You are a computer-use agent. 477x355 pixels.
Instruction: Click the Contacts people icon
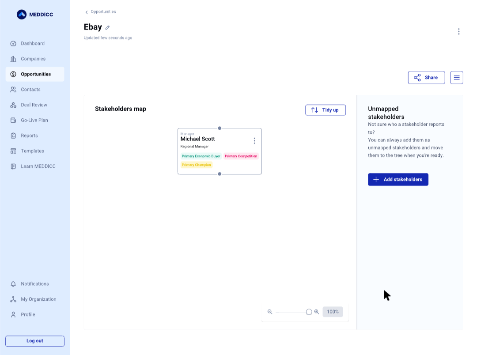click(x=13, y=90)
